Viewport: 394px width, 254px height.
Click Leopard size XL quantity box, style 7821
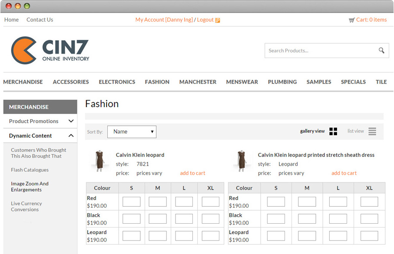coord(211,236)
